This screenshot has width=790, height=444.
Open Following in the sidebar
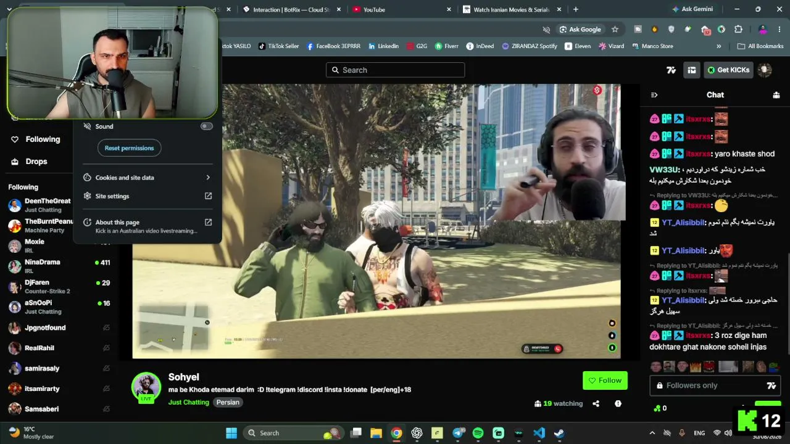(x=36, y=139)
